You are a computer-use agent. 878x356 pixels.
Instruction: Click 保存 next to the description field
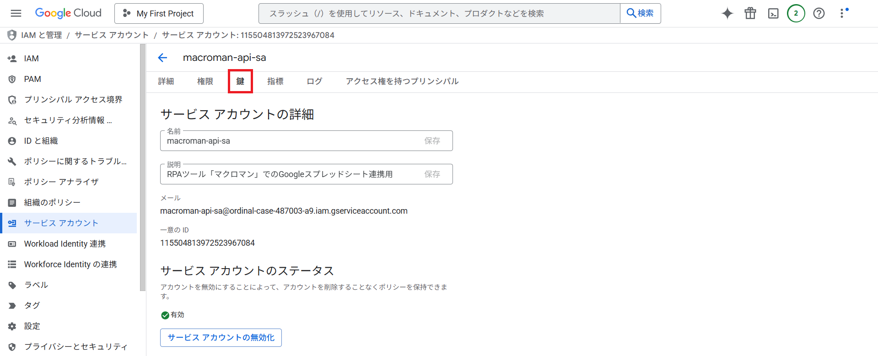click(x=432, y=174)
